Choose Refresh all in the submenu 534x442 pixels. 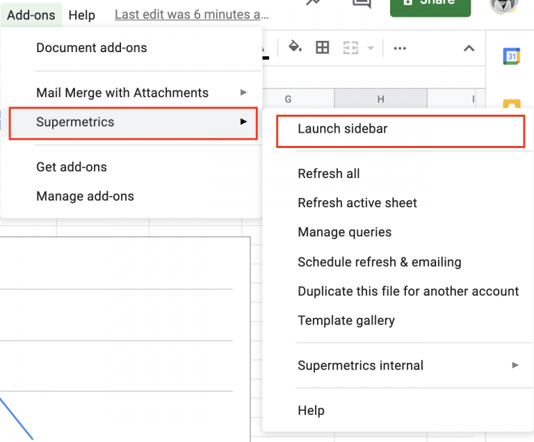coord(329,174)
